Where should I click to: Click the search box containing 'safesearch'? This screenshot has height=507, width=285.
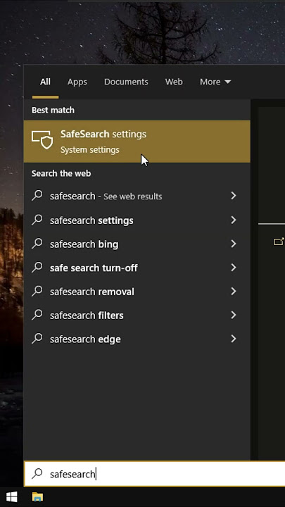155,474
